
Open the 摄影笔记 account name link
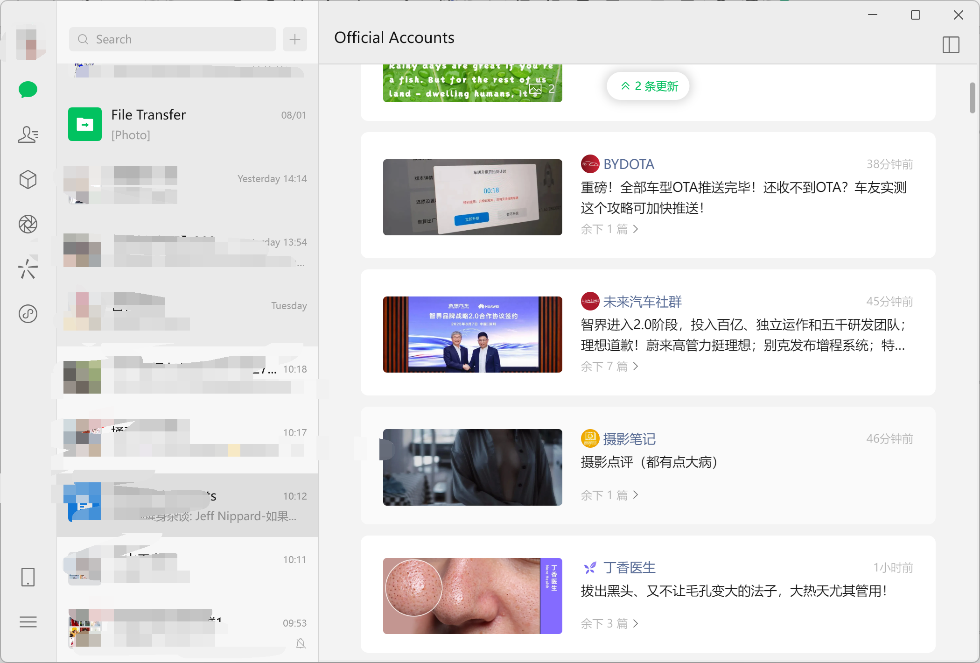(x=629, y=439)
